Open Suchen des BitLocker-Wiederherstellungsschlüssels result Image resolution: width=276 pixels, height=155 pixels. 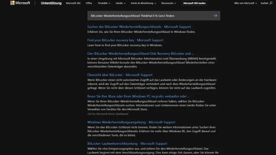tap(139, 27)
